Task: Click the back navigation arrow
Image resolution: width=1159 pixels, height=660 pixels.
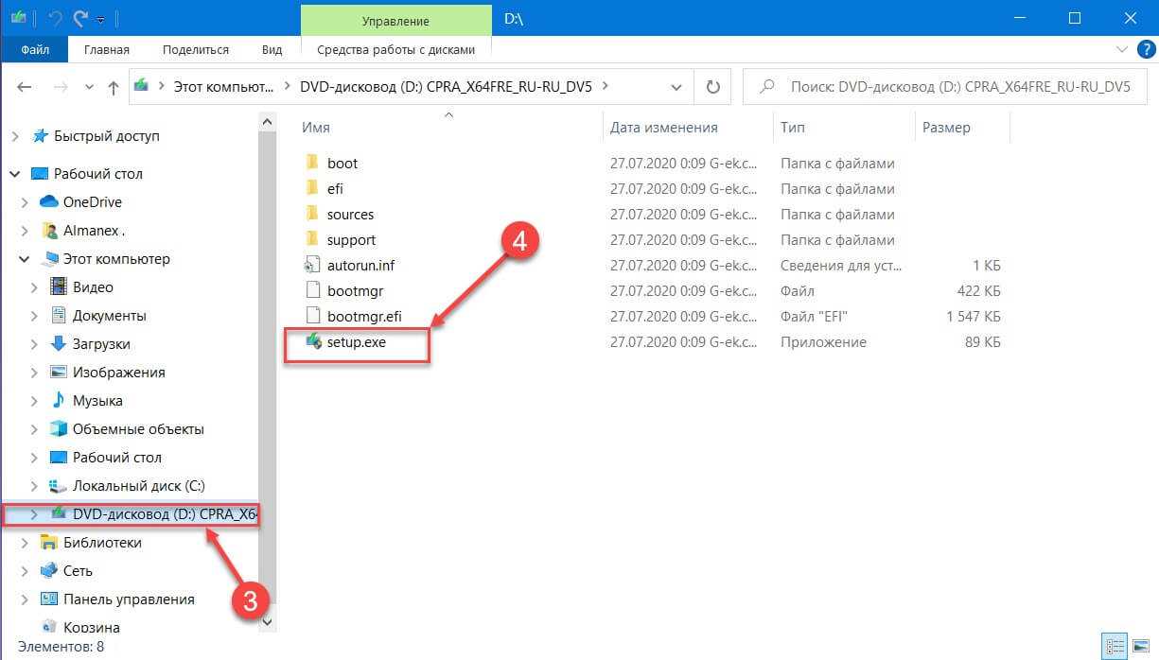Action: click(x=25, y=87)
